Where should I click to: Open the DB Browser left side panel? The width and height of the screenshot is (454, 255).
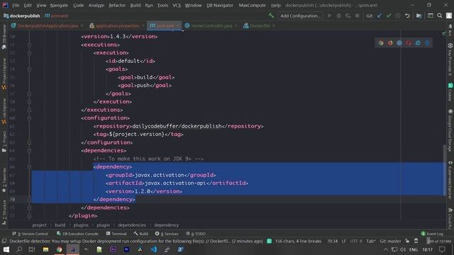coord(4,37)
